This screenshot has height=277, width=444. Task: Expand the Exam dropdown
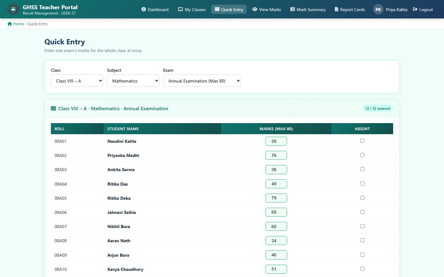pos(202,81)
